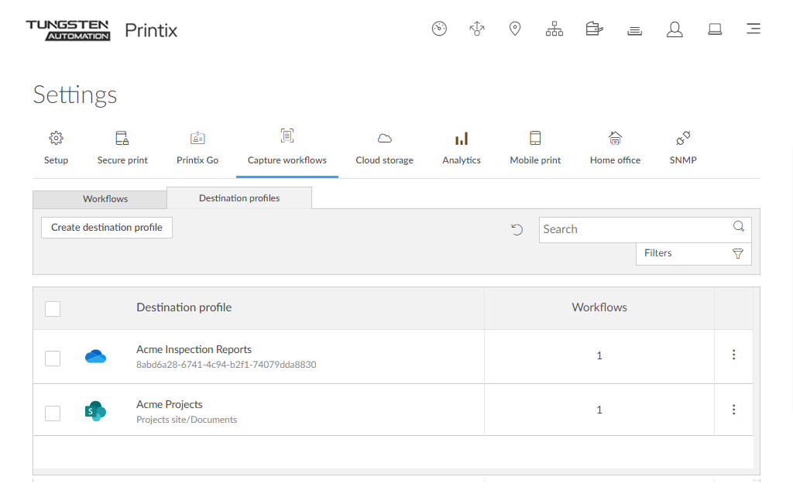Open more options for Acme Projects
Image resolution: width=793 pixels, height=501 pixels.
coord(733,410)
